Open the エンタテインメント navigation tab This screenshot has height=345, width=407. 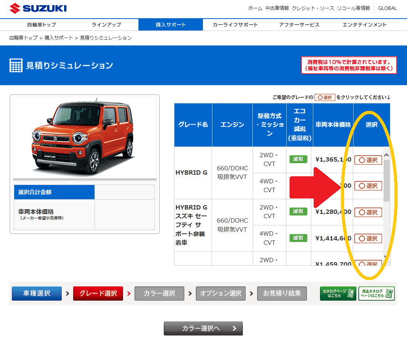(x=364, y=25)
